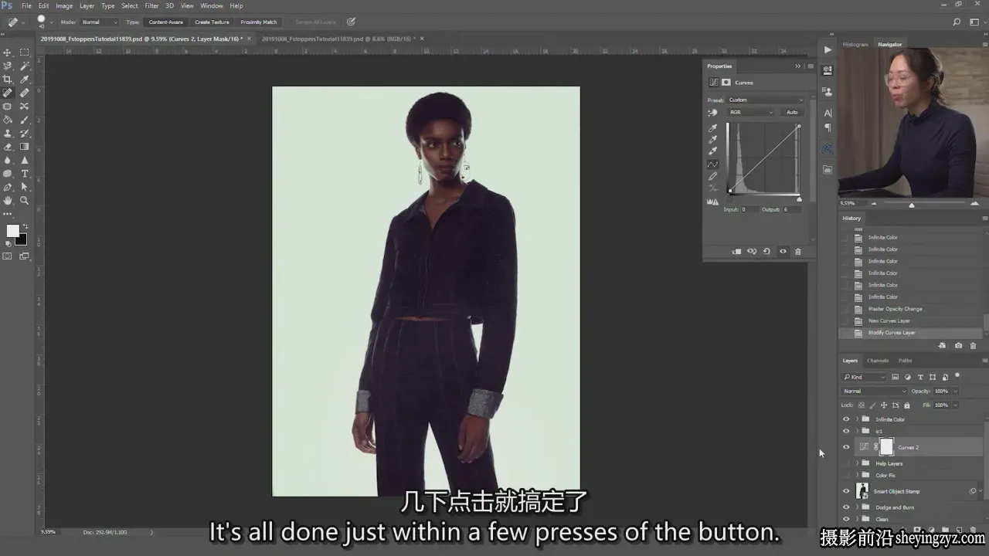
Task: Create new snapshot from History camera icon
Action: 958,346
